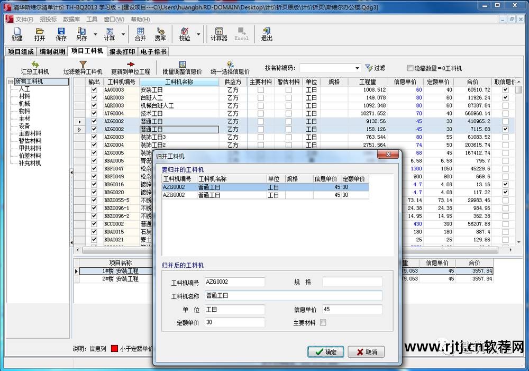This screenshot has height=371, width=529.
Task: Enable the 隐藏数量=0工料机 checkbox
Action: [x=411, y=68]
